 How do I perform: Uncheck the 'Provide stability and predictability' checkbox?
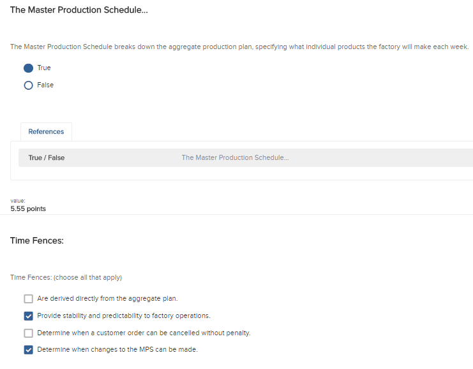[28, 315]
